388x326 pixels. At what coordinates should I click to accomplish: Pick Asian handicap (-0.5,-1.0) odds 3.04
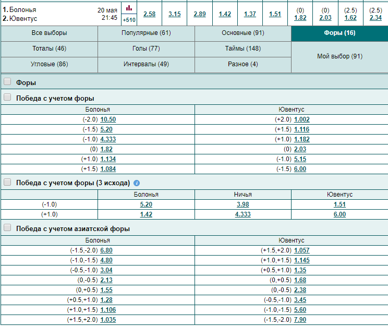[106, 270]
